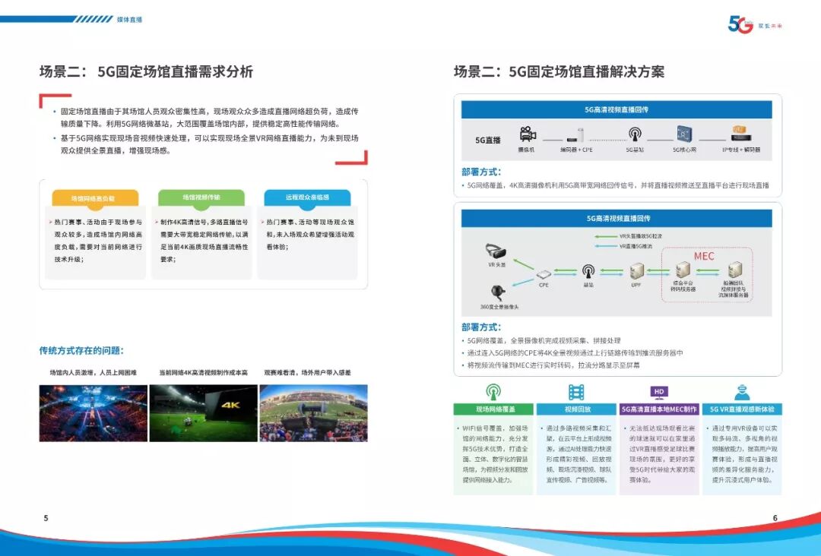Click the 5G高清视频直播回传 banner above VR diagram
This screenshot has height=556, width=821.
(617, 218)
